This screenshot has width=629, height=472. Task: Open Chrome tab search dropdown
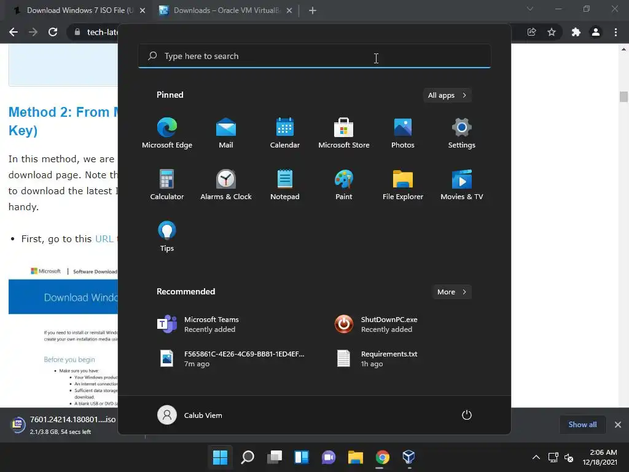click(530, 9)
